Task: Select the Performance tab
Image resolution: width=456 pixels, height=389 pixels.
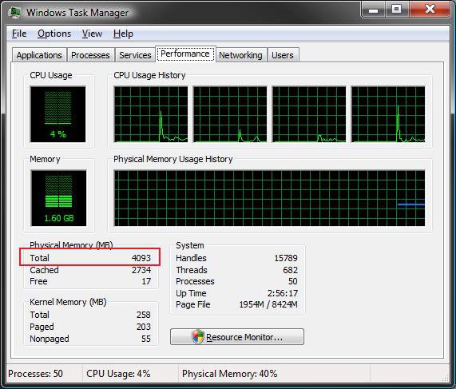Action: point(185,54)
